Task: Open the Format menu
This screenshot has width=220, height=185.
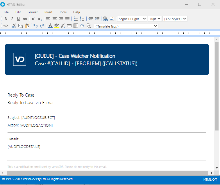Action: coord(33,12)
